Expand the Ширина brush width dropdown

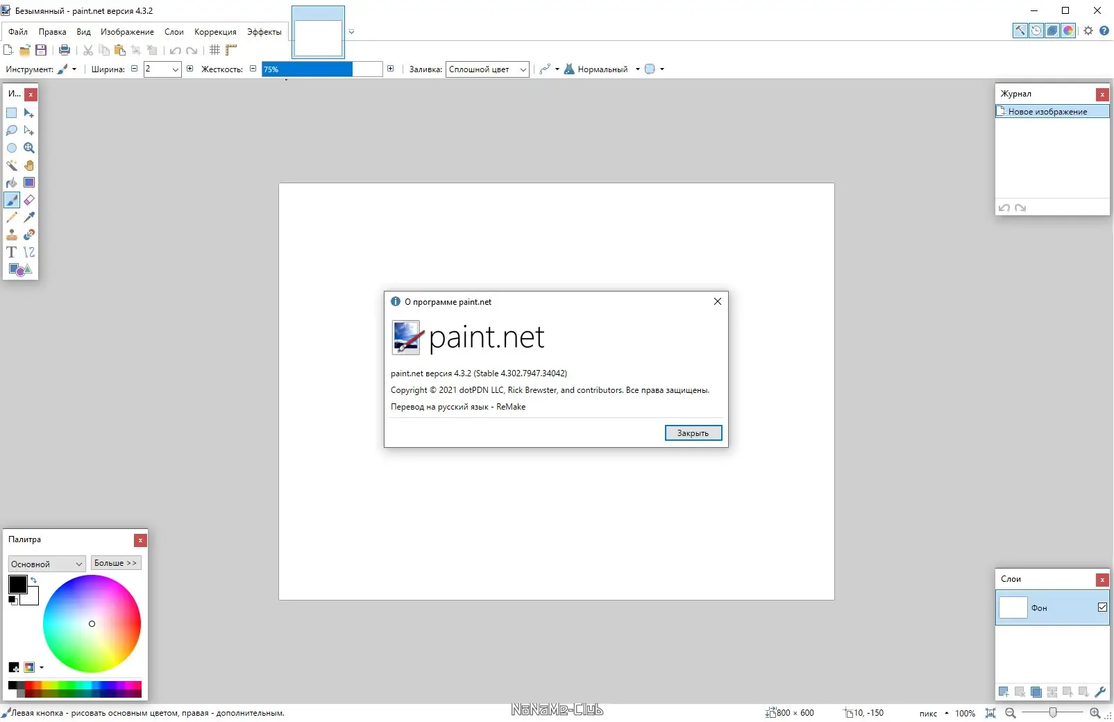point(175,69)
